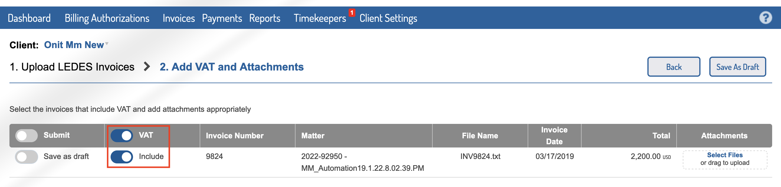Screen dimensions: 781x187
Task: Disable the Include VAT switch for invoice 9824
Action: tap(122, 157)
